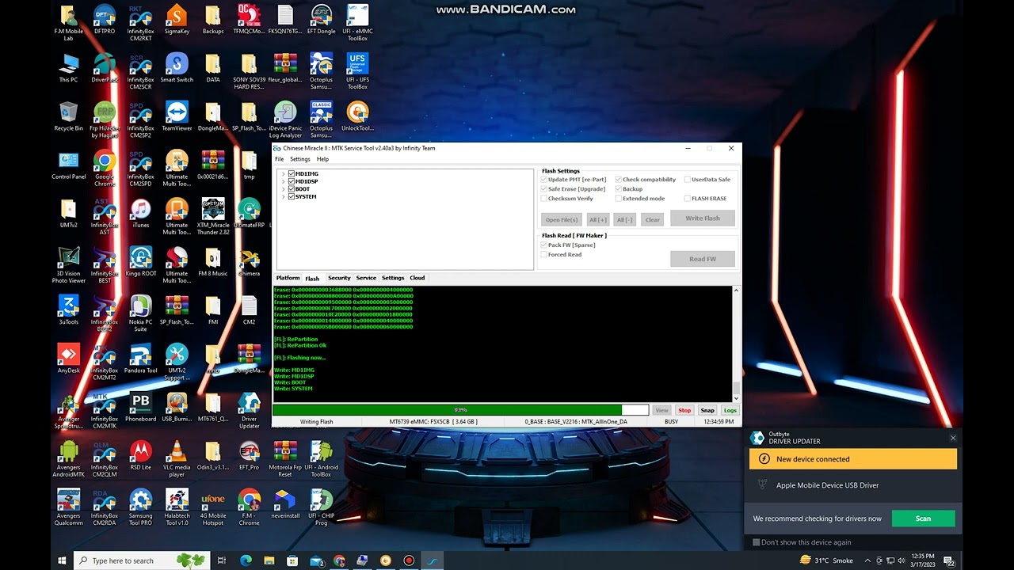The width and height of the screenshot is (1014, 570).
Task: Click the green Scan button
Action: [x=923, y=519]
